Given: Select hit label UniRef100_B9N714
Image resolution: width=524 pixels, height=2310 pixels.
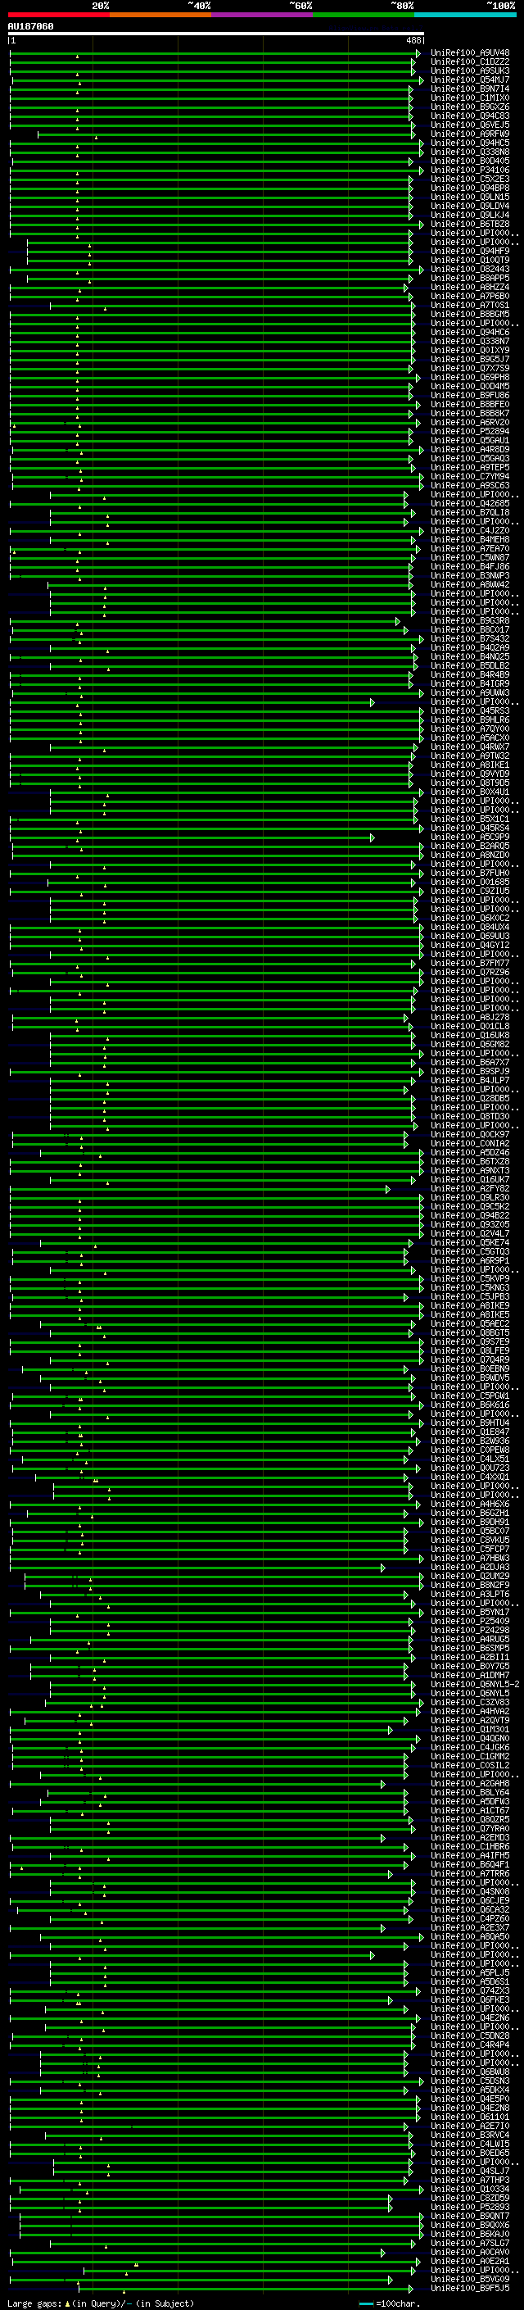Looking at the screenshot, I should coord(470,88).
